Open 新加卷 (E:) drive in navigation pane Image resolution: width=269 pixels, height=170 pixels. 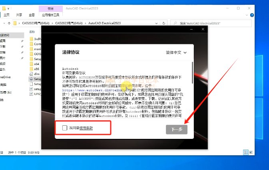[x=6, y=93]
